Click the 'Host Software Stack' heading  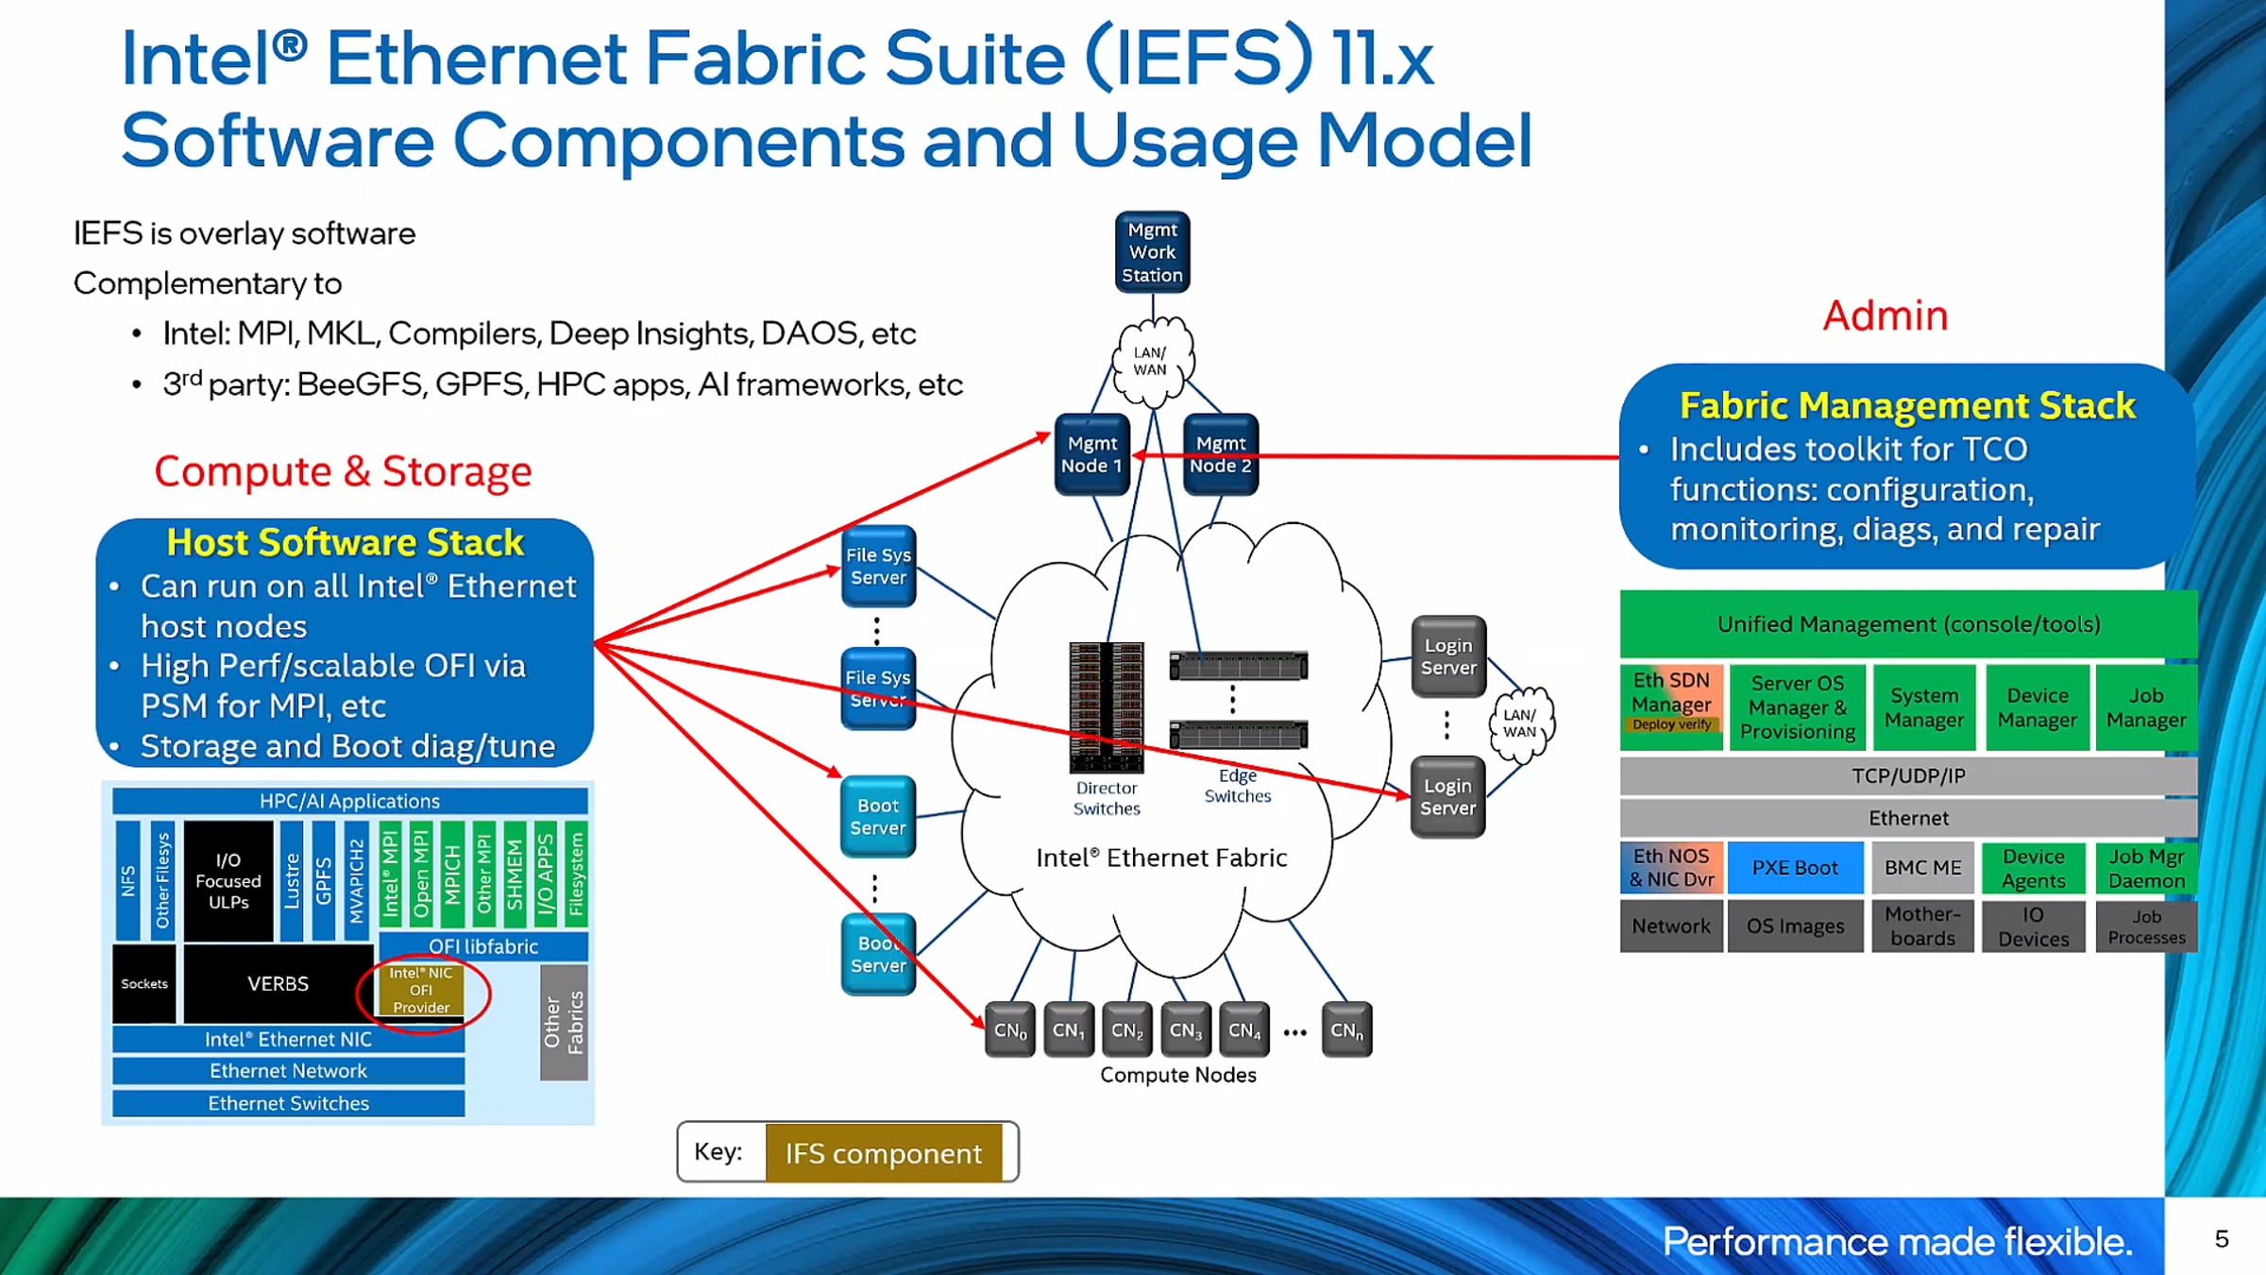pos(345,542)
